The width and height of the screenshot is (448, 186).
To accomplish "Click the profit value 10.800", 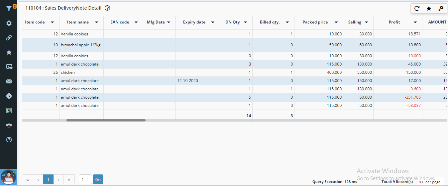I will [x=415, y=45].
